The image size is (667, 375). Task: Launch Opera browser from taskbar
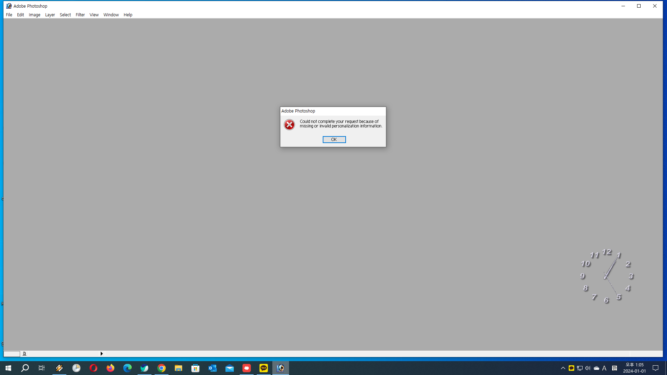(x=93, y=368)
